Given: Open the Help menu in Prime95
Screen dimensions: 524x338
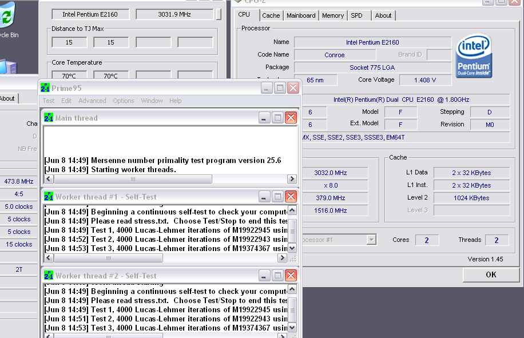Looking at the screenshot, I should [176, 101].
